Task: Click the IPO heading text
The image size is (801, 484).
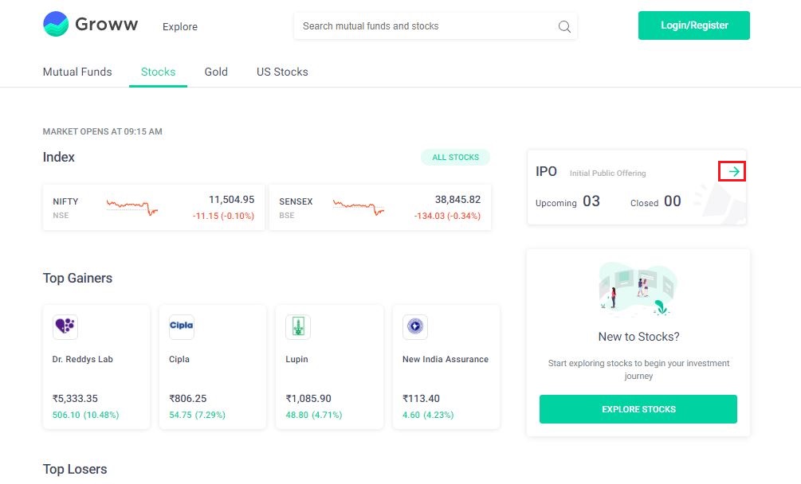Action: 546,171
